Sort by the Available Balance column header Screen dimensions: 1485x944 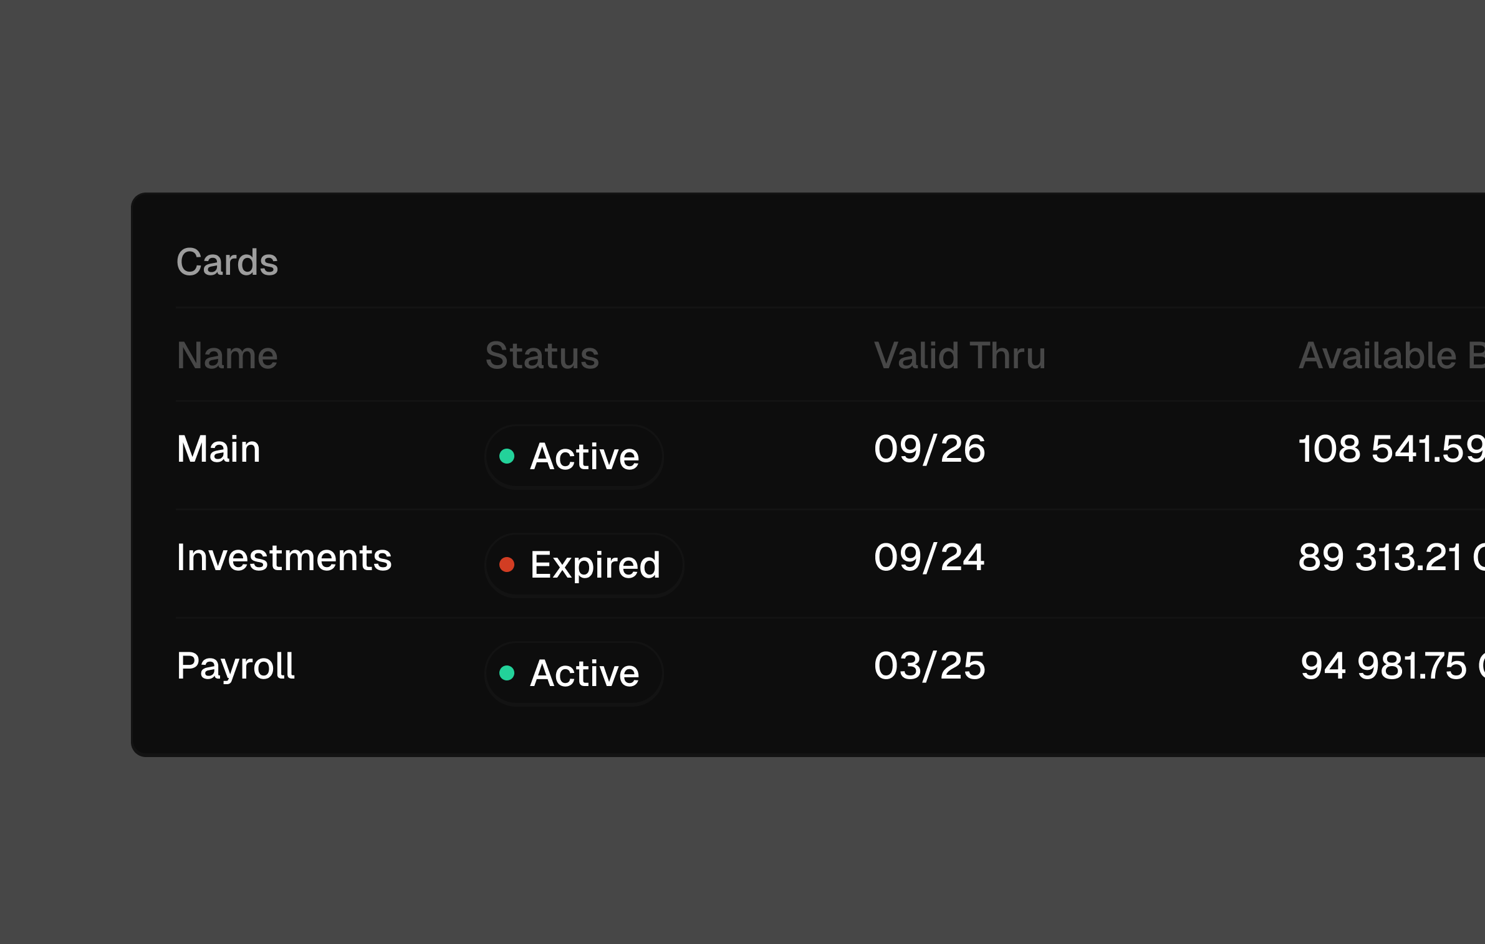pyautogui.click(x=1391, y=356)
